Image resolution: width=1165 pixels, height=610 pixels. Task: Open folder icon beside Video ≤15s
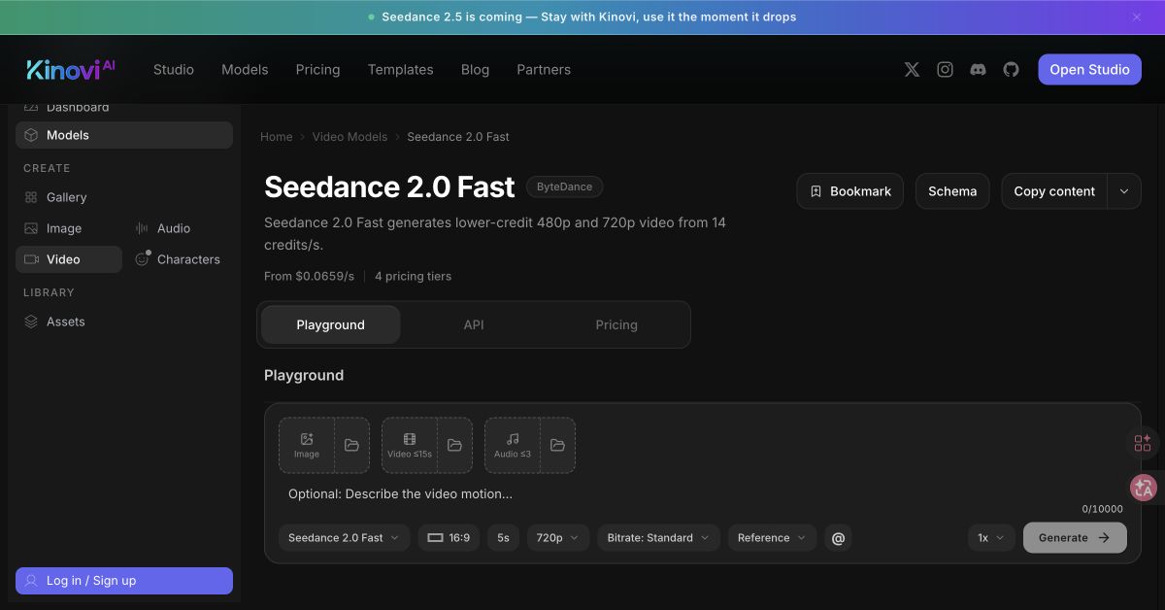[x=454, y=445]
